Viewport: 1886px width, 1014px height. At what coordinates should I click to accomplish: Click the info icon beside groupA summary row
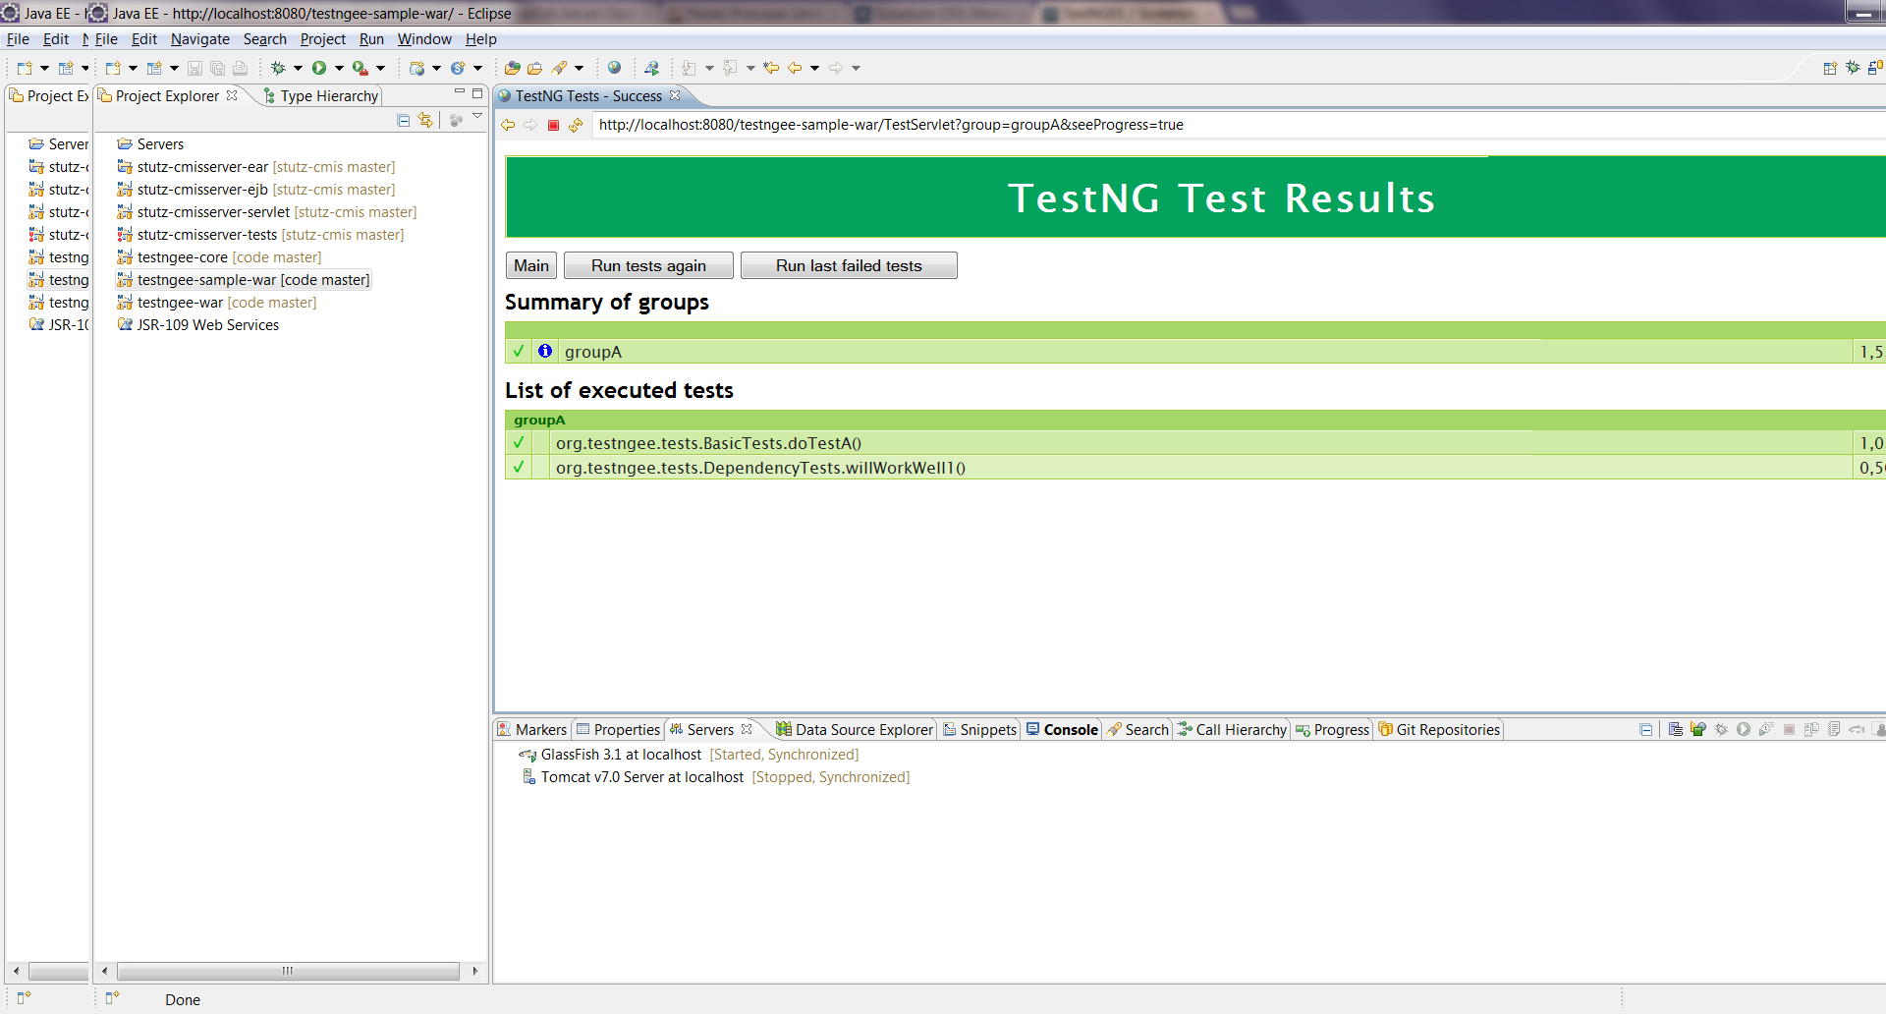545,351
